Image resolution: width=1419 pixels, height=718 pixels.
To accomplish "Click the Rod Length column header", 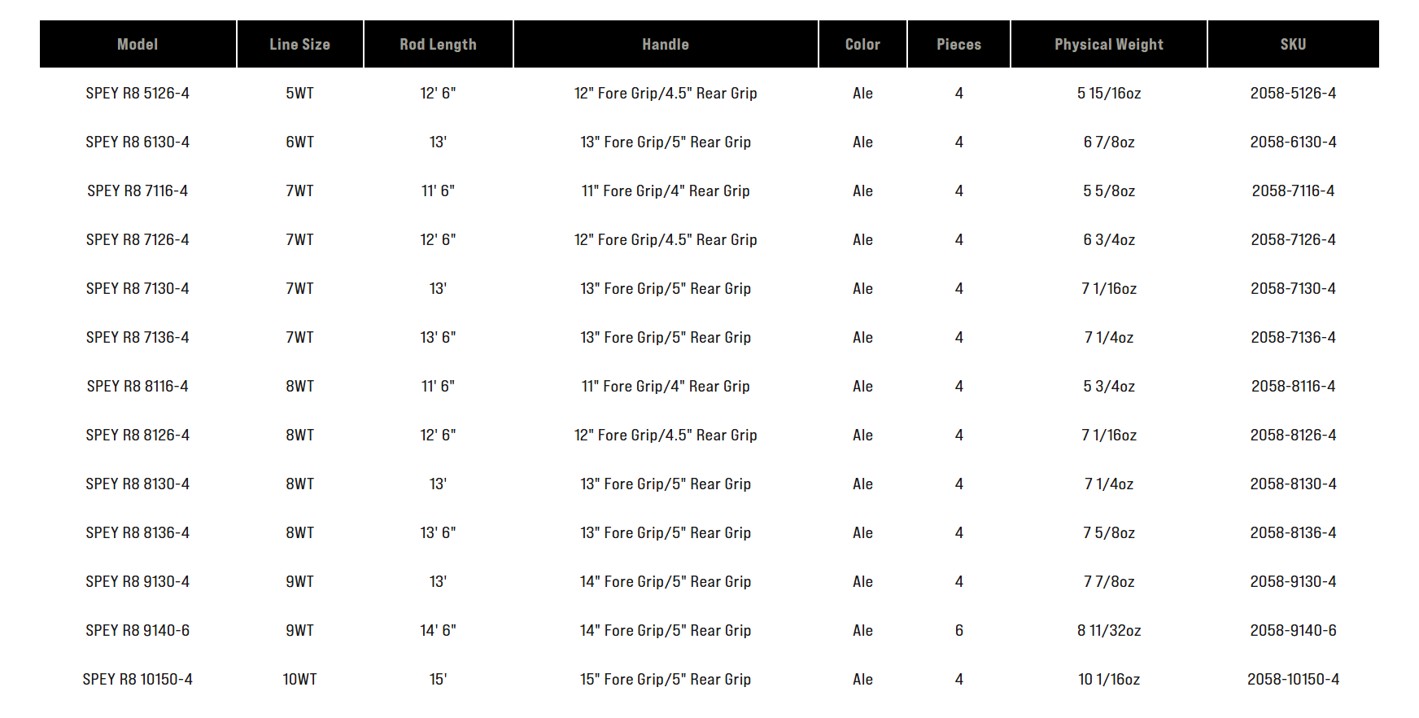I will [x=438, y=45].
